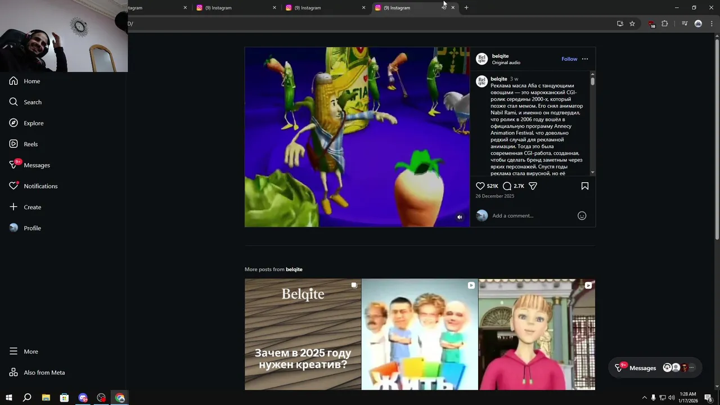Click the belqite username in the caption
The image size is (720, 405).
coord(498,79)
